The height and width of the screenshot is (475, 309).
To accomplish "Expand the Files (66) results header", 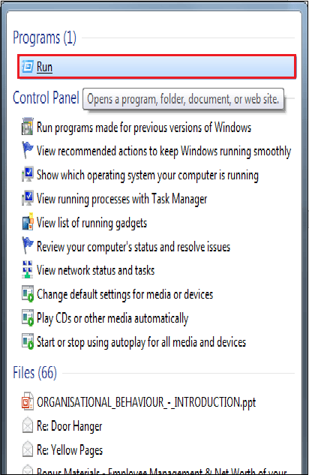I will (34, 373).
